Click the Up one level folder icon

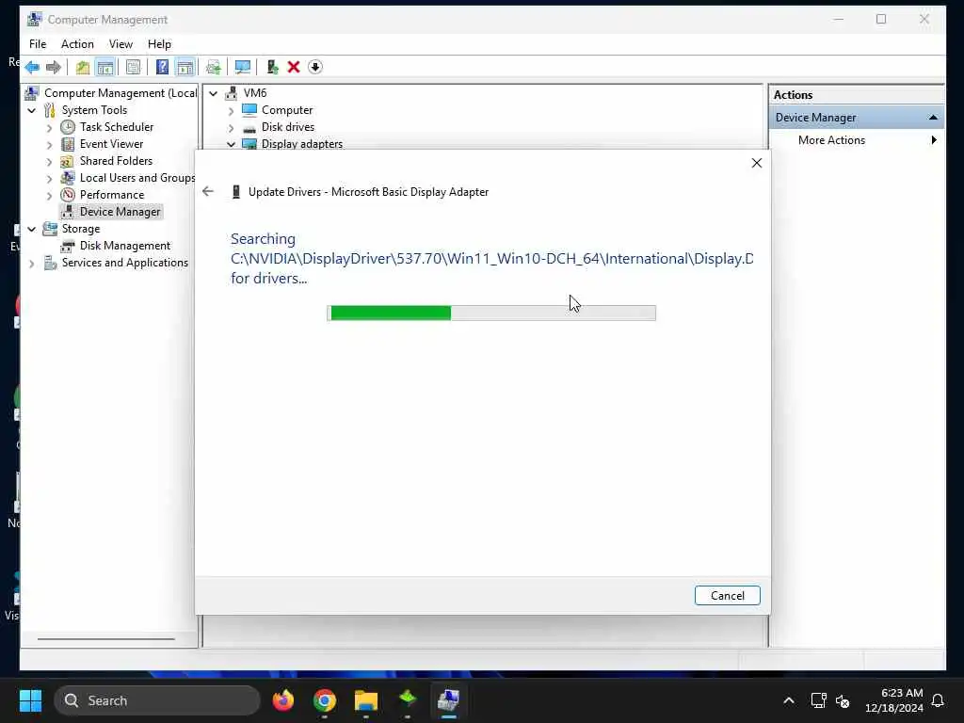(83, 67)
